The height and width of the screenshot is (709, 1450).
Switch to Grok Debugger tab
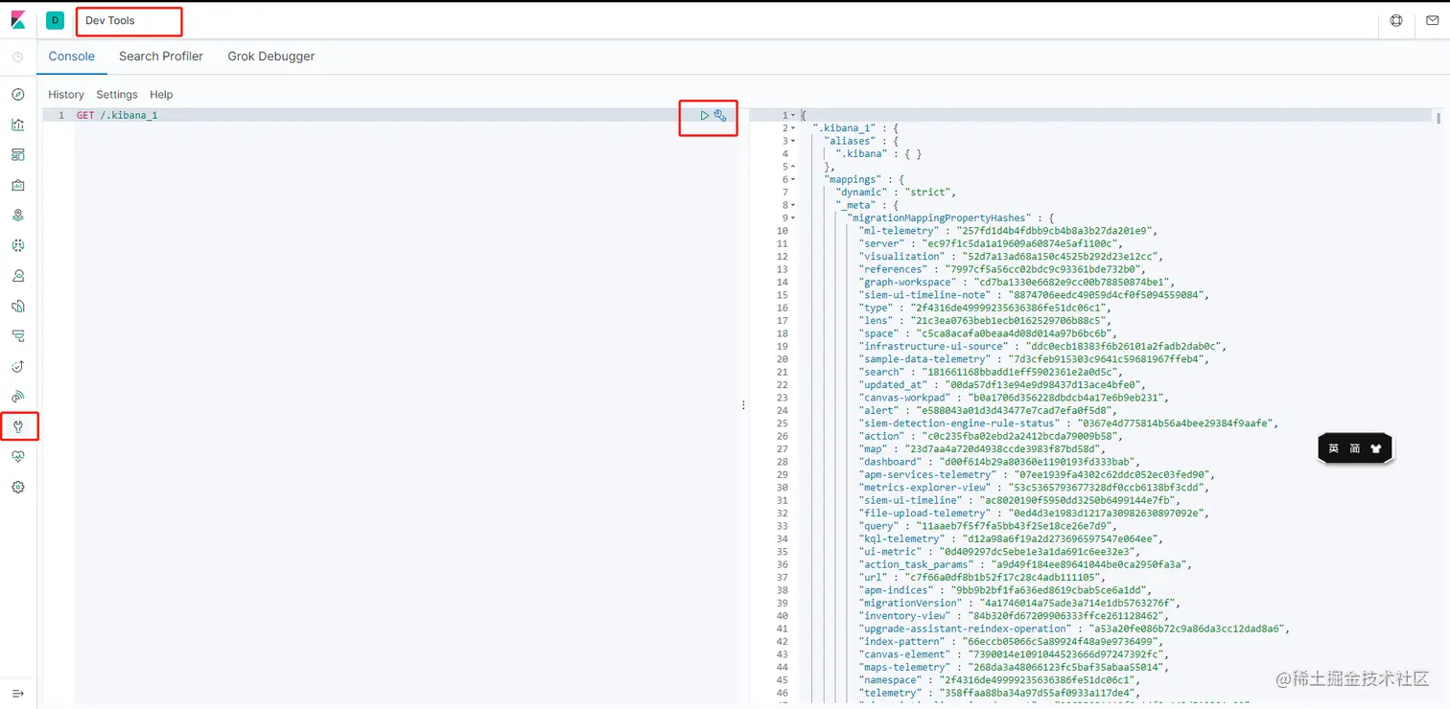point(271,57)
